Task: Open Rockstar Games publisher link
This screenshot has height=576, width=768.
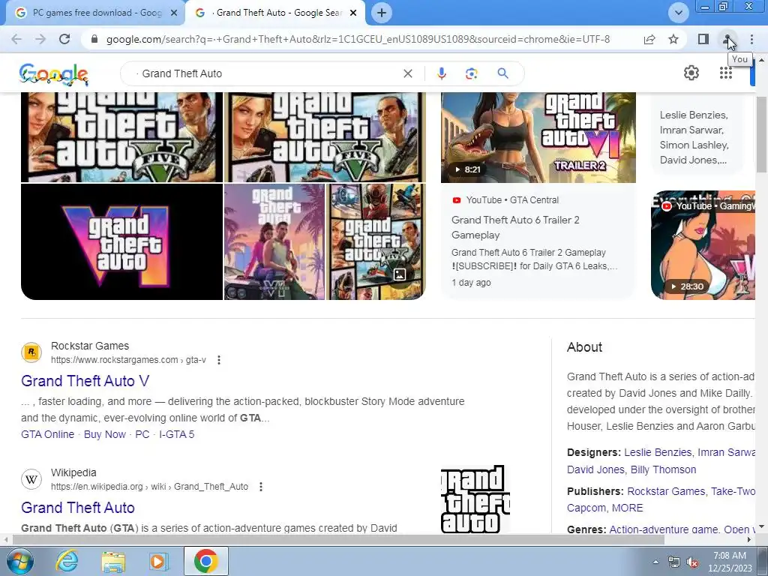Action: coord(666,491)
